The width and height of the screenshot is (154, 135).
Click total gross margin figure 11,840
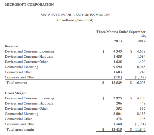pyautogui.click(x=140, y=130)
